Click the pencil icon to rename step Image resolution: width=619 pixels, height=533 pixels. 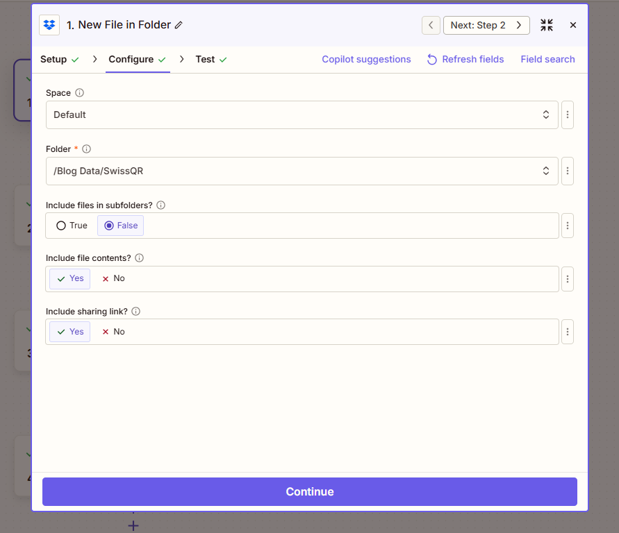pos(179,25)
